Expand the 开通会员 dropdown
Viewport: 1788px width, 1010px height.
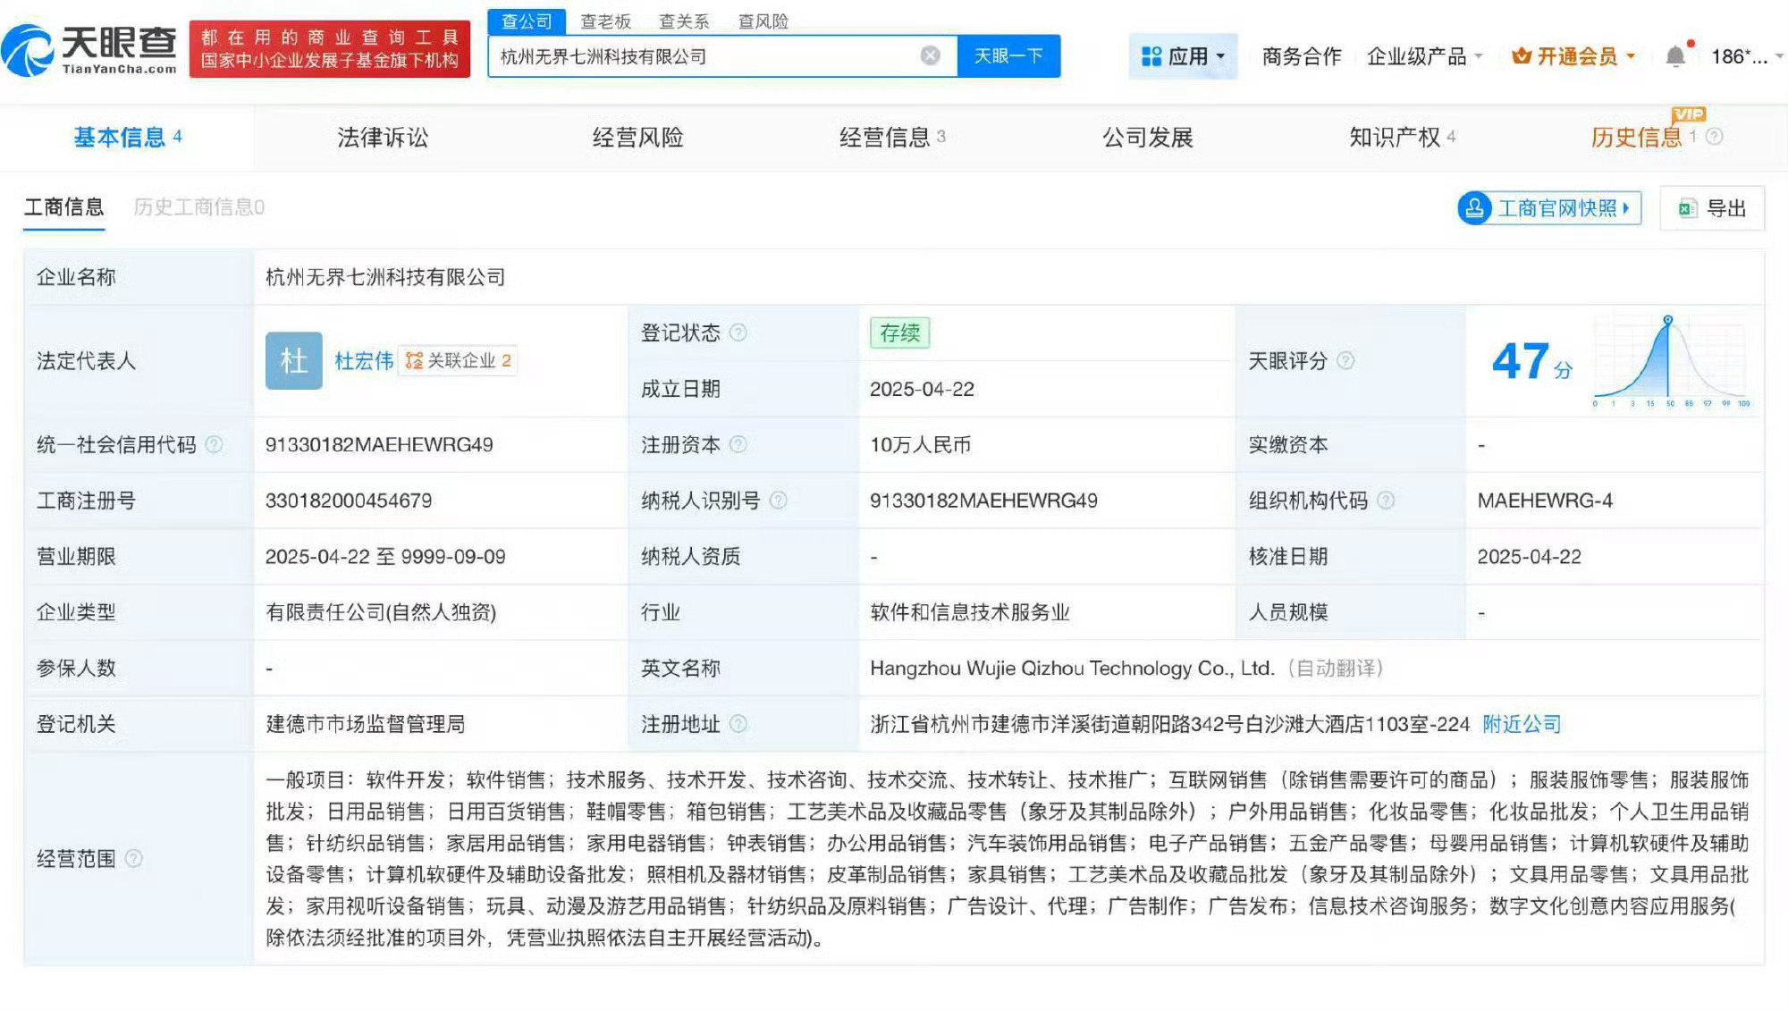point(1573,56)
